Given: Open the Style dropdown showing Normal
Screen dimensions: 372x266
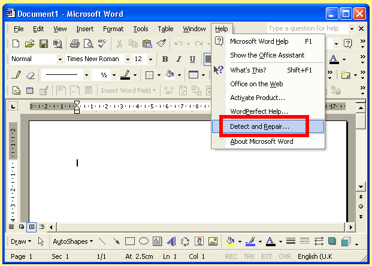Looking at the screenshot, I should [60, 59].
